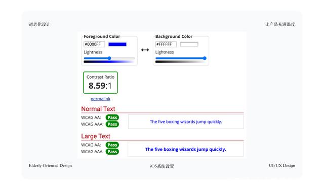Viewport: 324px width, 190px height.
Task: Open the blue foreground color swatch
Action: (x=117, y=44)
